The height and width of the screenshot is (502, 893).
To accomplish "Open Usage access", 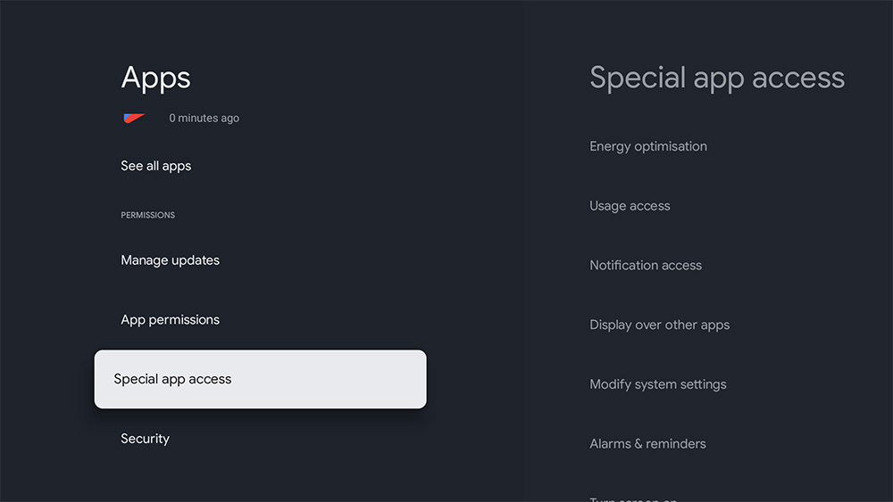I will [630, 206].
